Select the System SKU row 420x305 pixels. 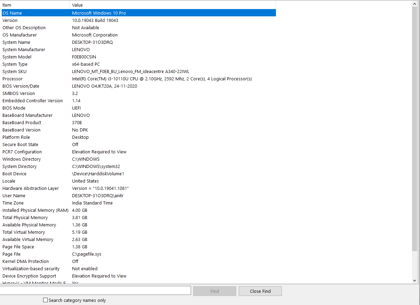click(x=138, y=71)
